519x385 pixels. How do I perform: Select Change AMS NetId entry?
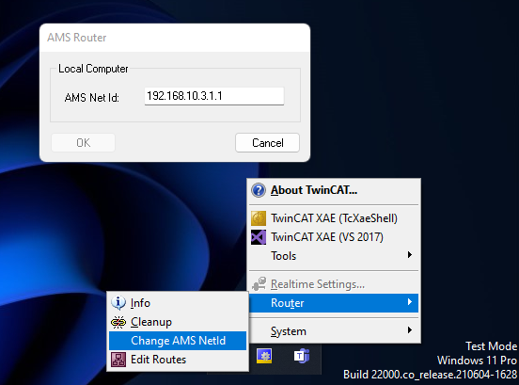[178, 341]
